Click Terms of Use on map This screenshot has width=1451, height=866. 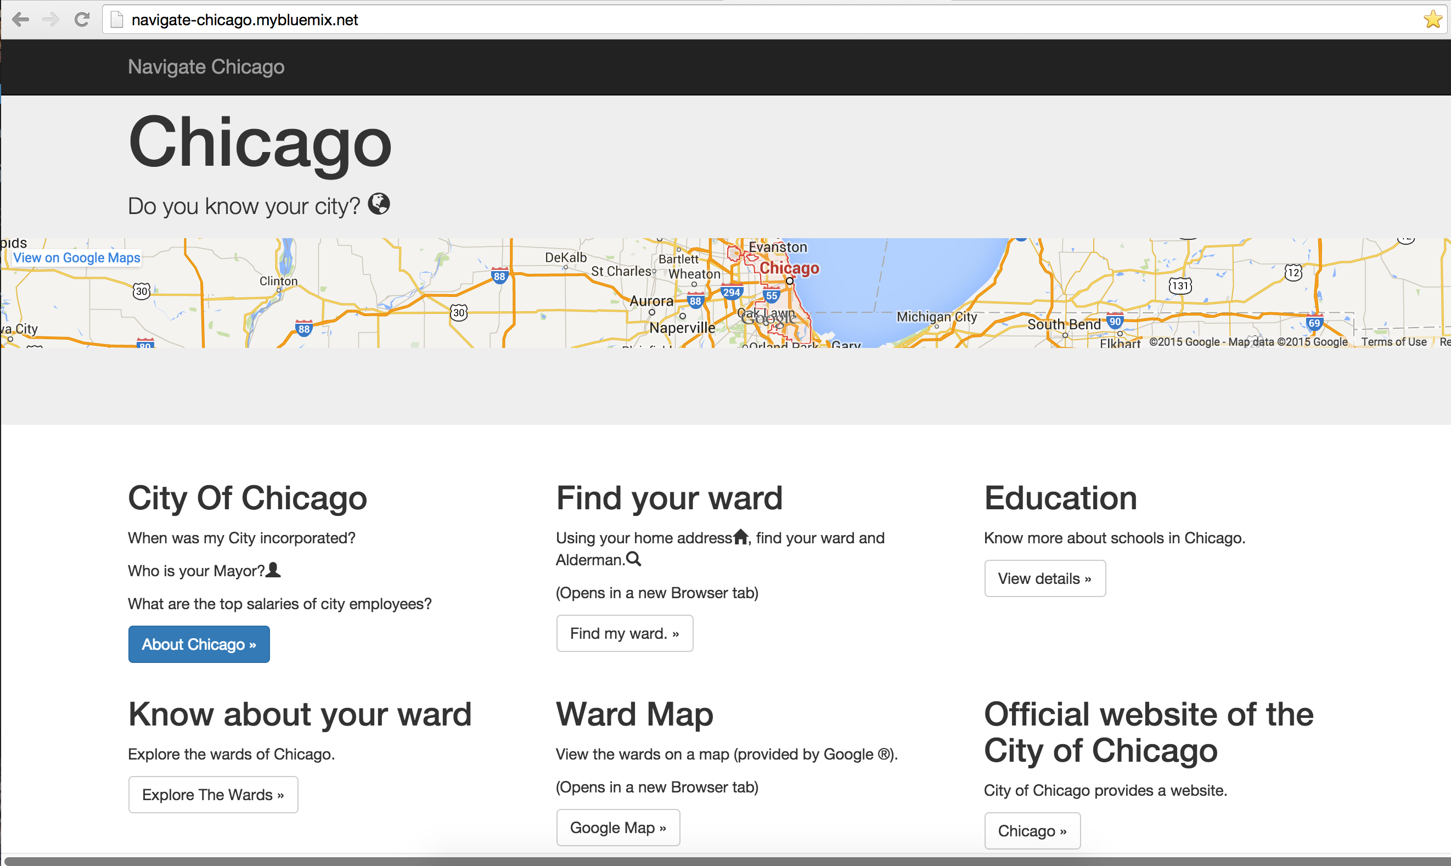[1393, 342]
